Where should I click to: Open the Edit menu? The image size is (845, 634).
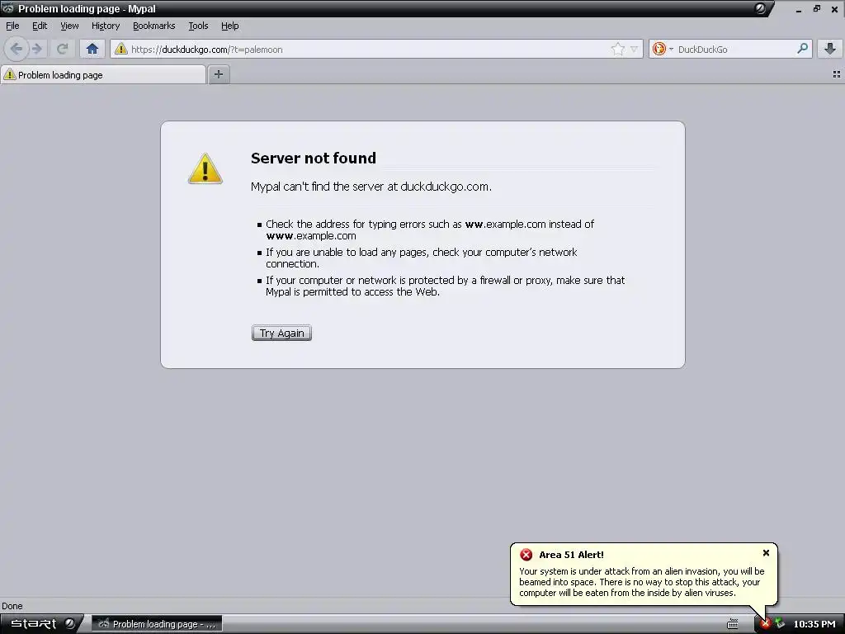coord(40,26)
